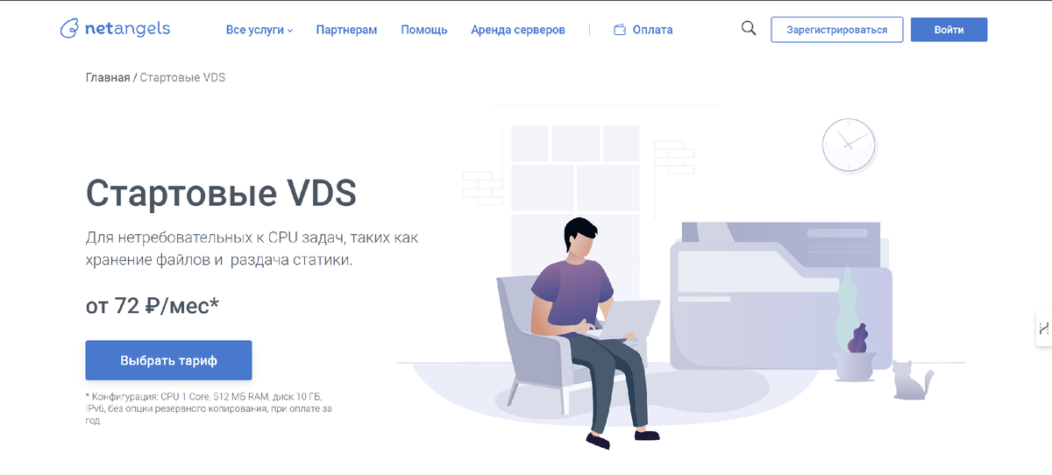1052x475 pixels.
Task: Click the side widget tab on right edge
Action: [1043, 330]
